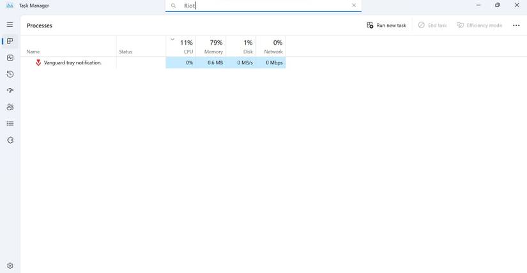Open the Users page icon
This screenshot has width=527, height=273.
10,107
